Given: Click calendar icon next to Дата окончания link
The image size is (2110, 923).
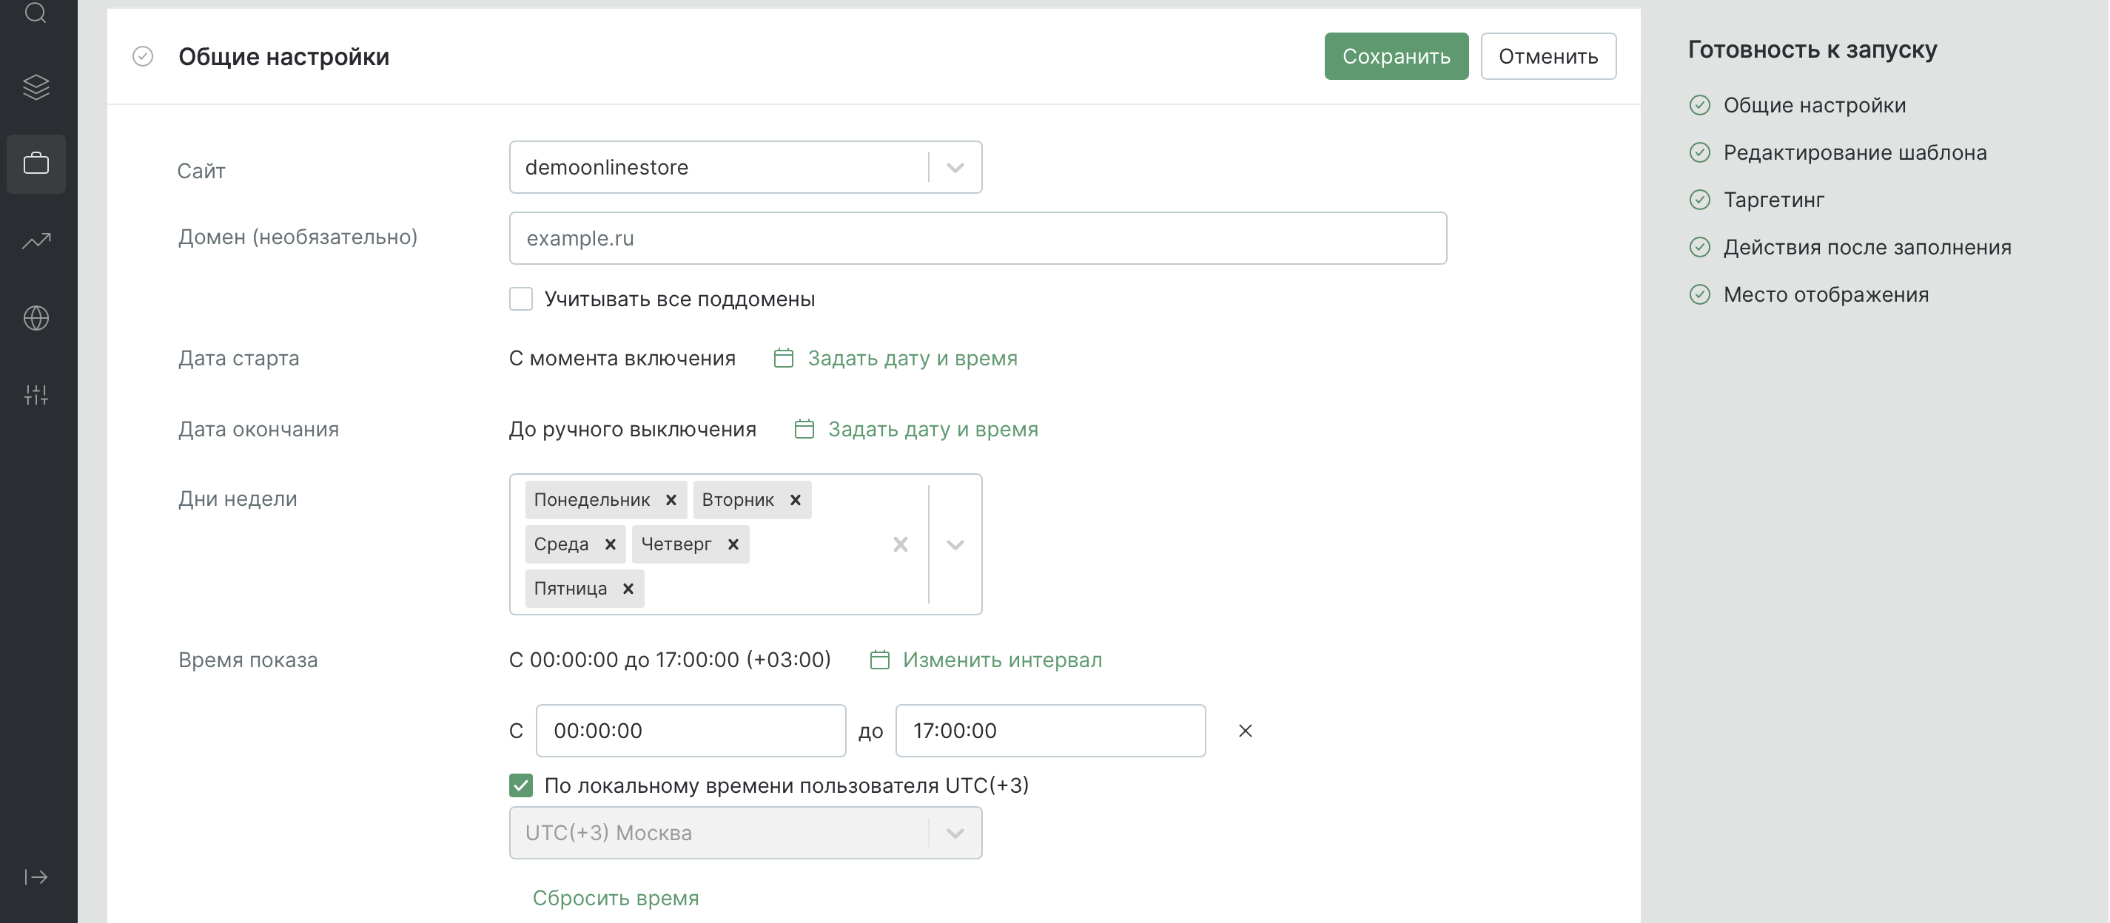Looking at the screenshot, I should [804, 429].
